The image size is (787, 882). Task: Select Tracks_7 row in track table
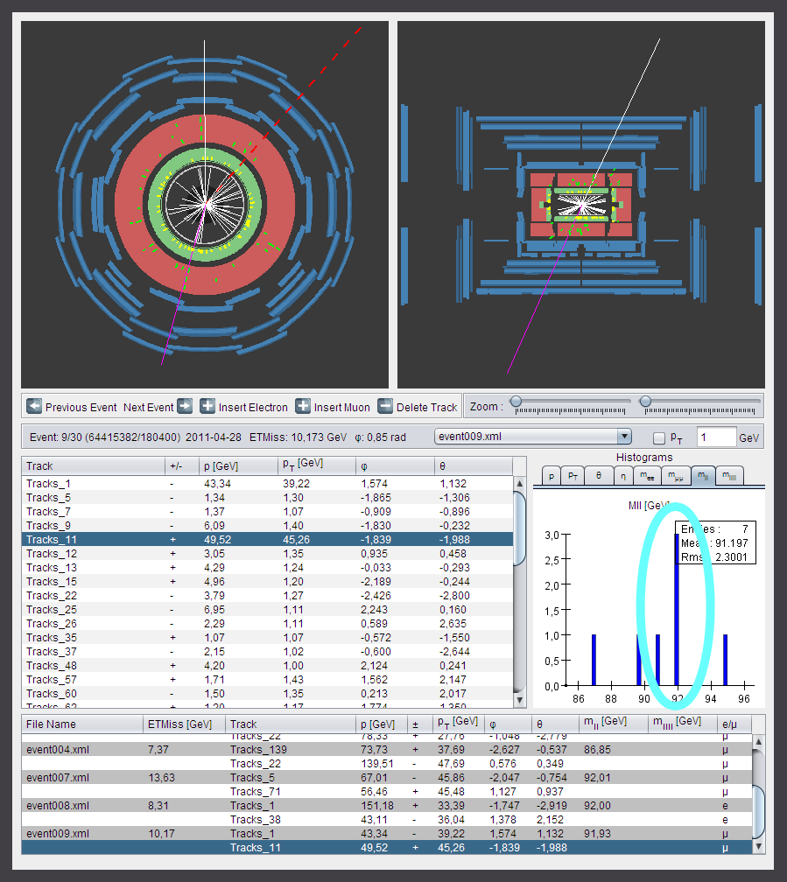pyautogui.click(x=267, y=512)
